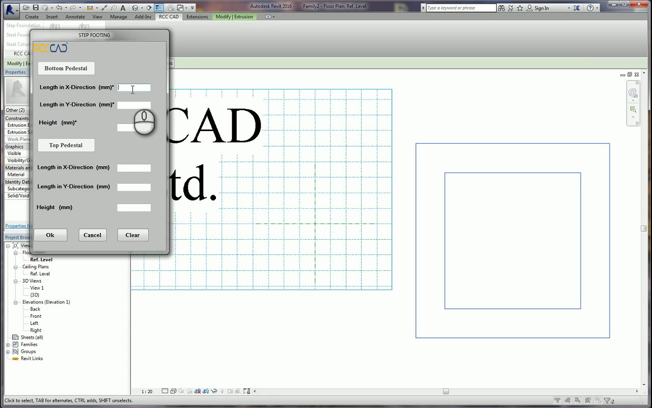Click the keyword search box
This screenshot has height=408, width=652.
(x=461, y=8)
